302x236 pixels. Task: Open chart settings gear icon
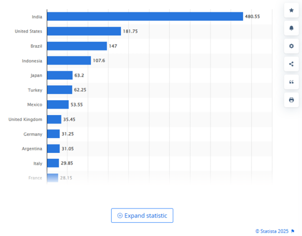pyautogui.click(x=291, y=46)
